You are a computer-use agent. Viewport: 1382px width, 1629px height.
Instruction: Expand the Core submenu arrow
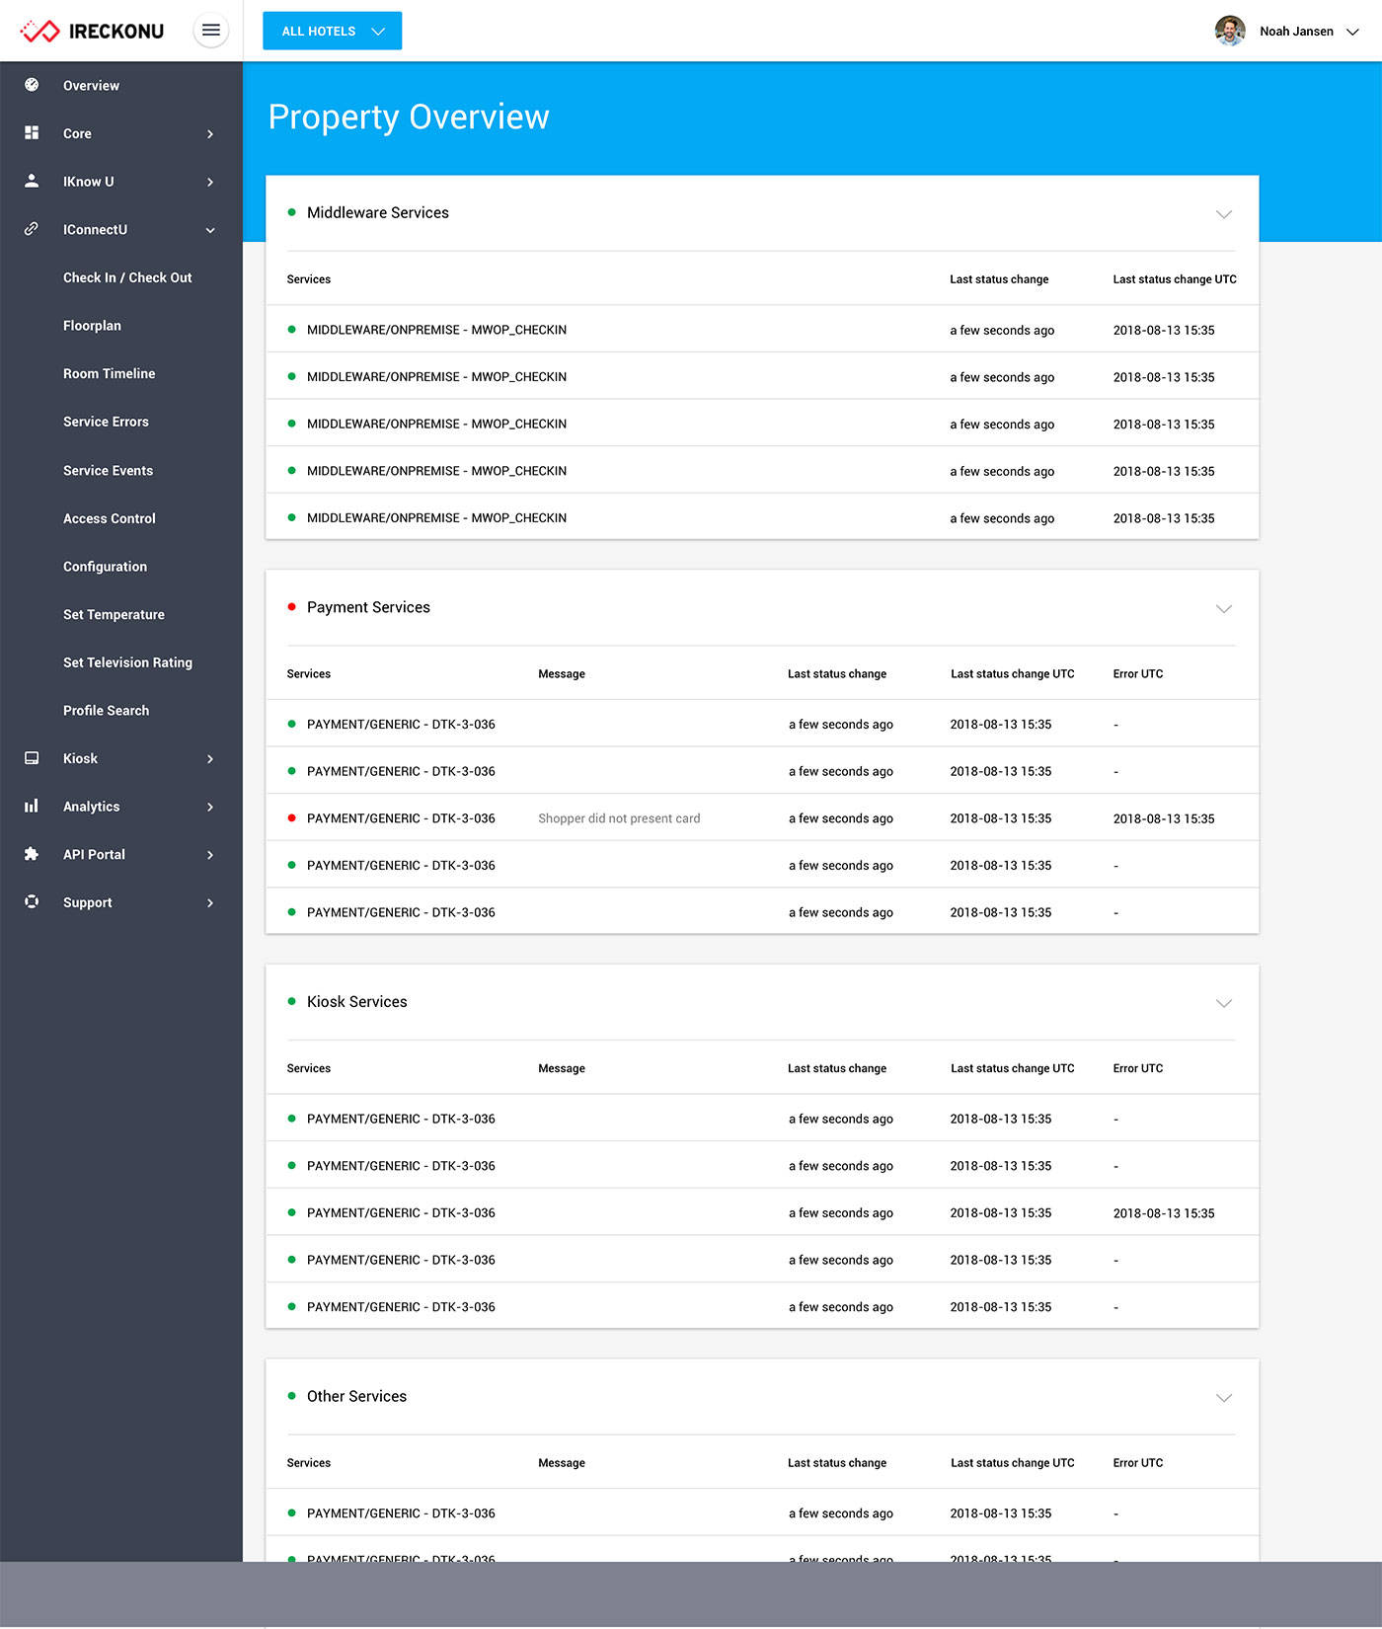click(210, 134)
